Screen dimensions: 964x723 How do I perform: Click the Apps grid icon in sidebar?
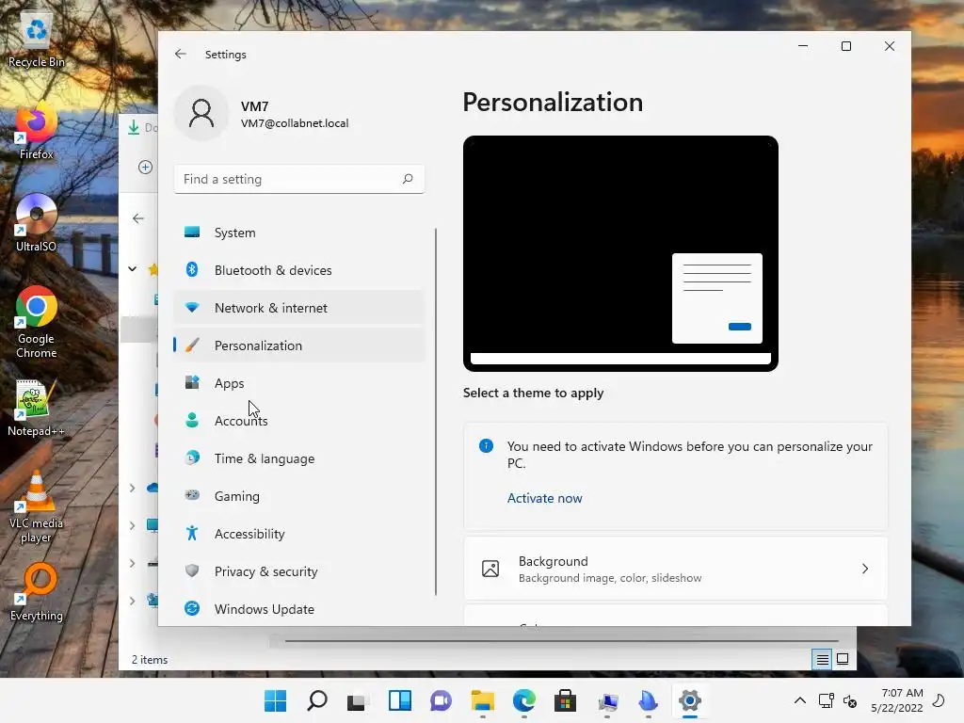click(x=192, y=382)
